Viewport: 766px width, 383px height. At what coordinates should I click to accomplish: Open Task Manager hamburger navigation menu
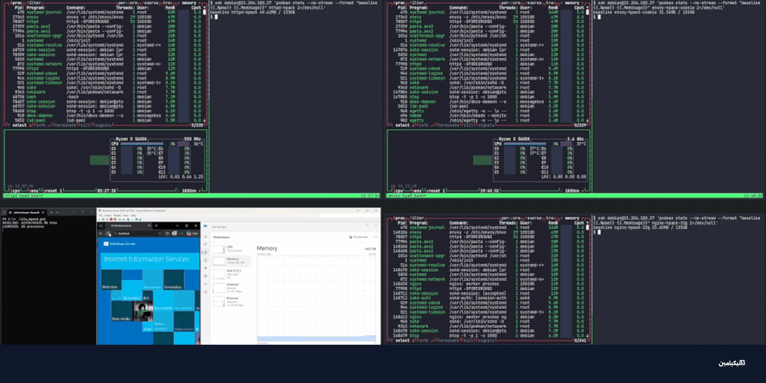click(206, 237)
